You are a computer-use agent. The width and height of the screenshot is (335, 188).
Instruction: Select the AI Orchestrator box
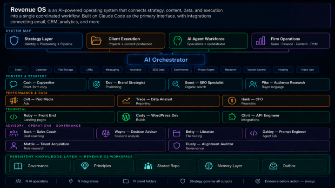point(166,60)
